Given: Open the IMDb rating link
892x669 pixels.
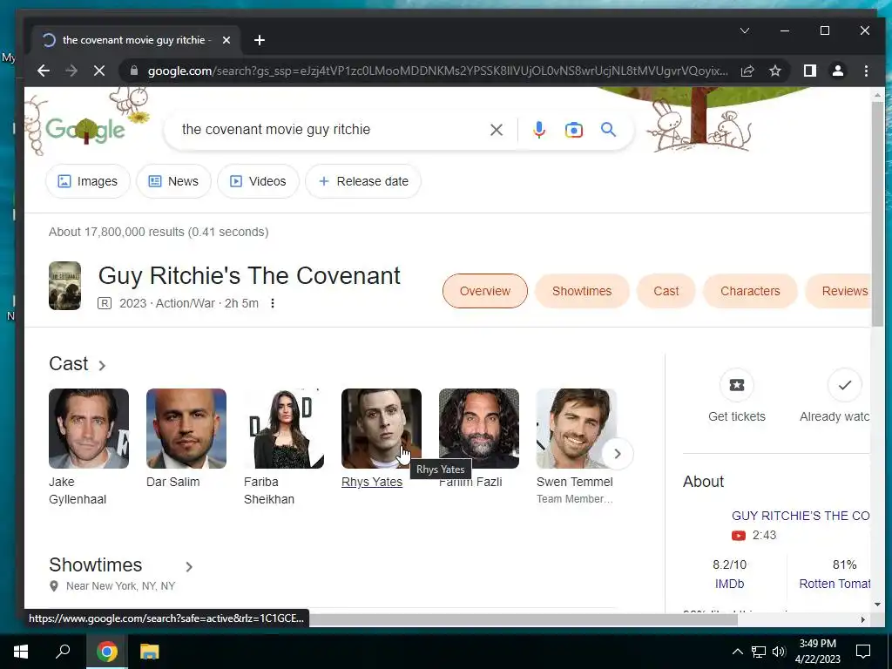Looking at the screenshot, I should (729, 584).
